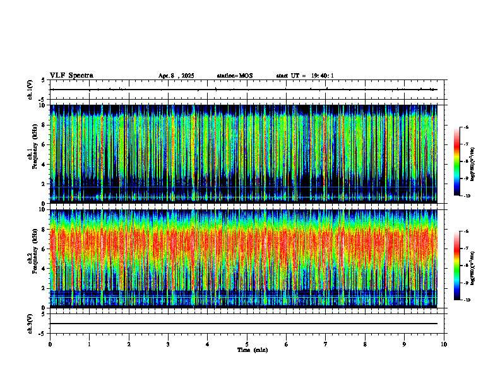Click the "ch.3(V)" axis label
500x386 pixels.
click(x=30, y=324)
